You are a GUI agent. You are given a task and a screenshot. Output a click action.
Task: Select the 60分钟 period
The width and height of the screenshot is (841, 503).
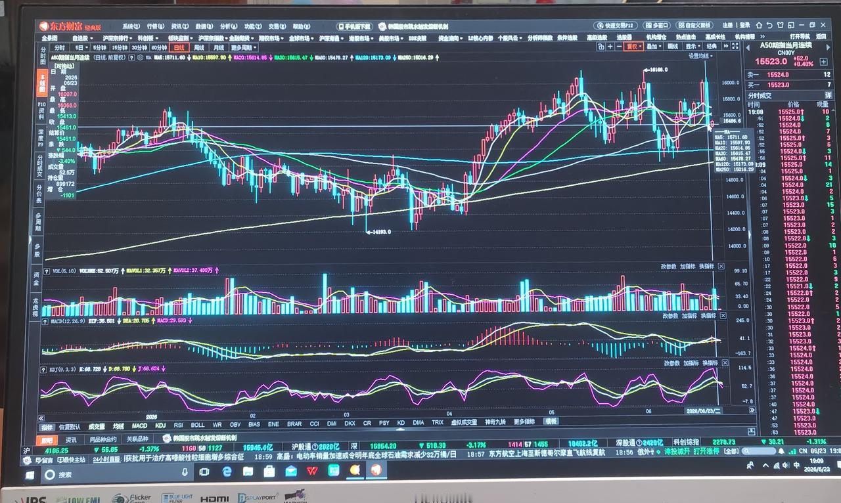pyautogui.click(x=158, y=47)
